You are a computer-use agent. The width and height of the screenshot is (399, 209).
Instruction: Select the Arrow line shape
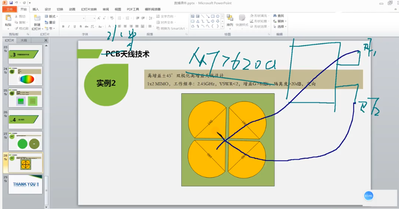(x=208, y=16)
